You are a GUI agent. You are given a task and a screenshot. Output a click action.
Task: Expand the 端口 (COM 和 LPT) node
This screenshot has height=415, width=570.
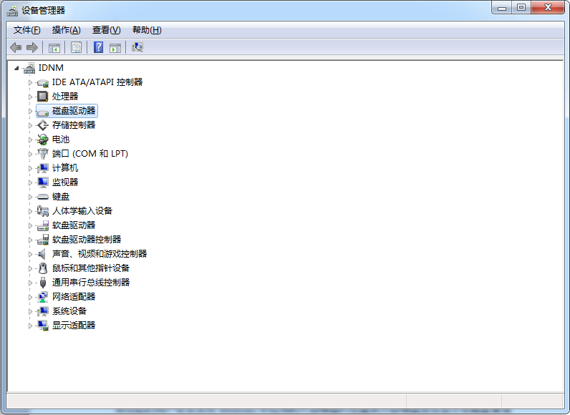point(30,154)
